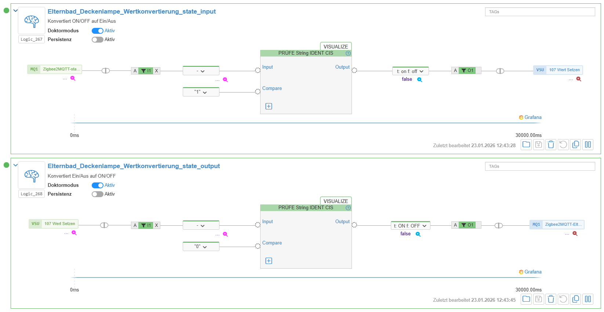Click the help icon on the second PRÜFE block
This screenshot has height=312, width=604.
pyautogui.click(x=348, y=208)
